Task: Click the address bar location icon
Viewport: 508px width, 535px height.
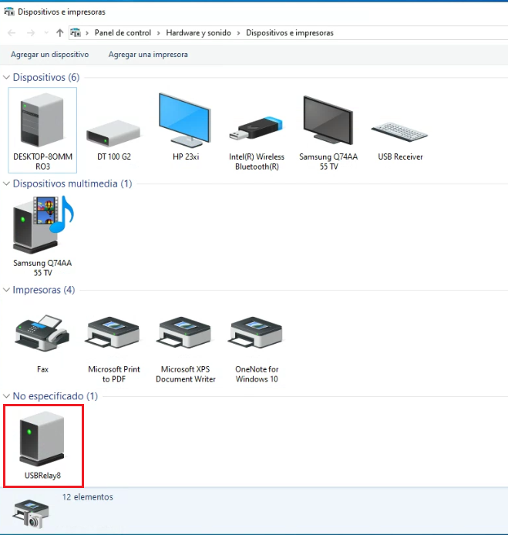Action: click(76, 32)
